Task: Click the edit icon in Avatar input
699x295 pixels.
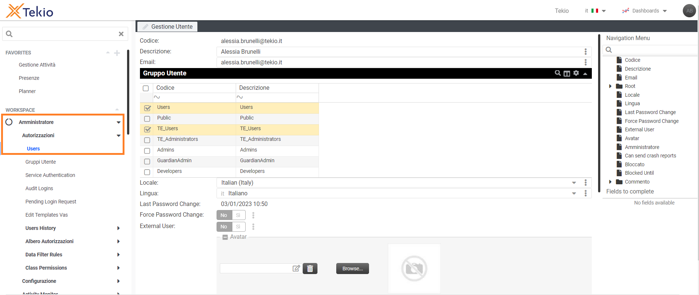Action: pos(296,269)
